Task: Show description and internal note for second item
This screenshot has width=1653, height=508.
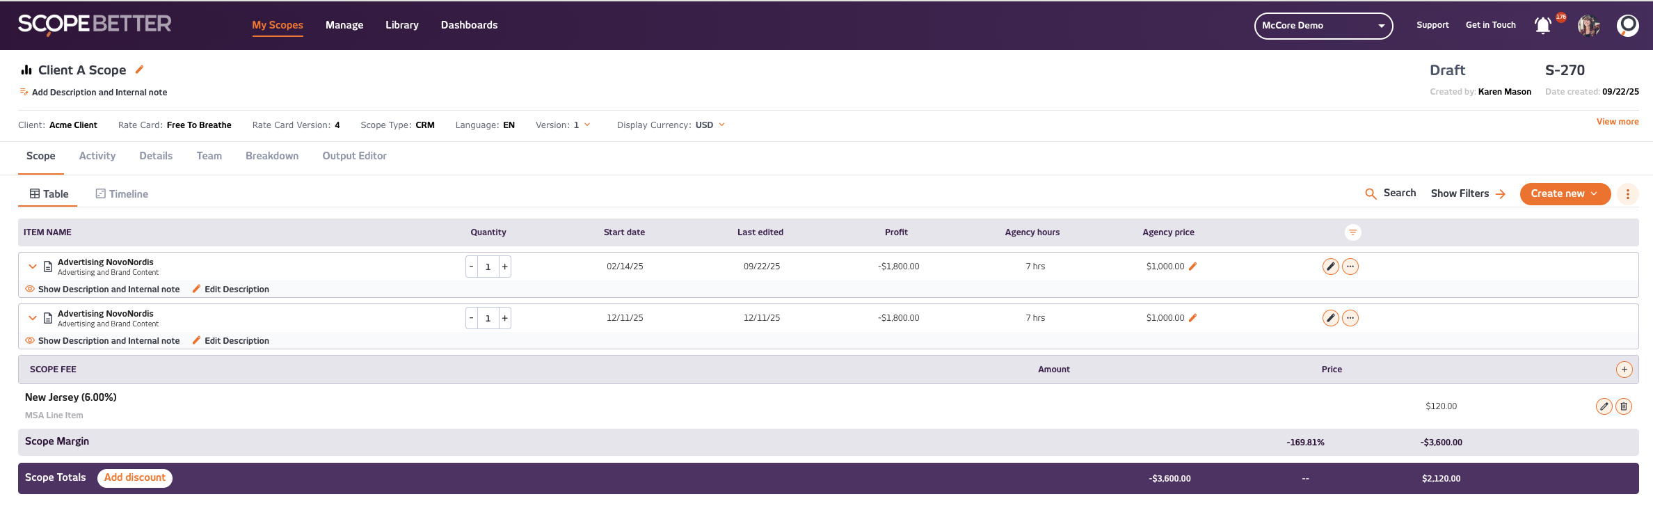Action: coord(102,341)
